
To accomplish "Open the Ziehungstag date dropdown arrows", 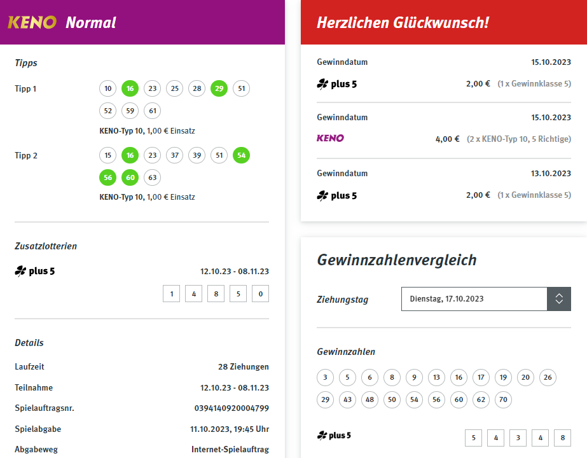I will tap(558, 299).
